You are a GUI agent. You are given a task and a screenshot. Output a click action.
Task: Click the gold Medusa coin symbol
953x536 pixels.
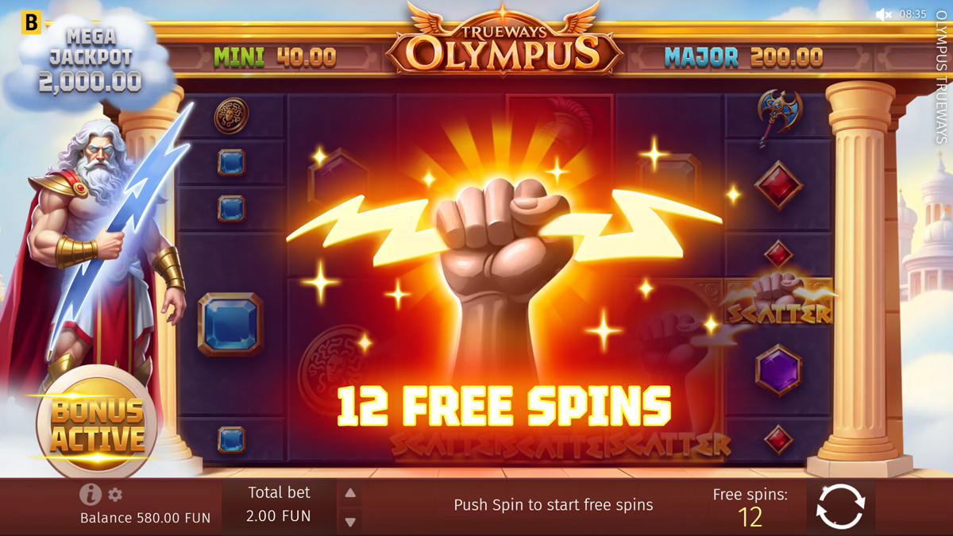point(231,117)
